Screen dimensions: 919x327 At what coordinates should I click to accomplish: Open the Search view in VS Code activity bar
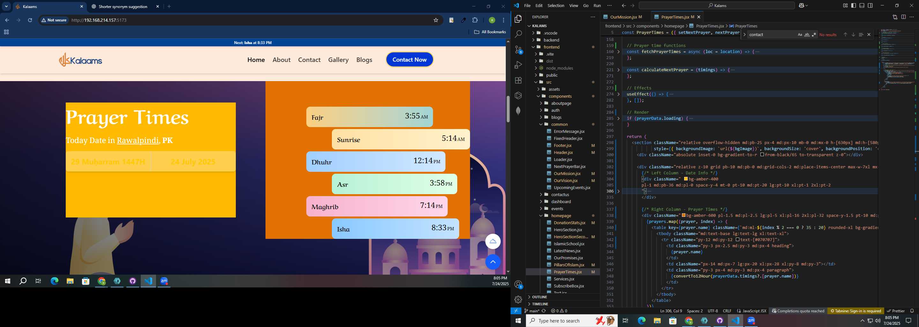pyautogui.click(x=518, y=34)
